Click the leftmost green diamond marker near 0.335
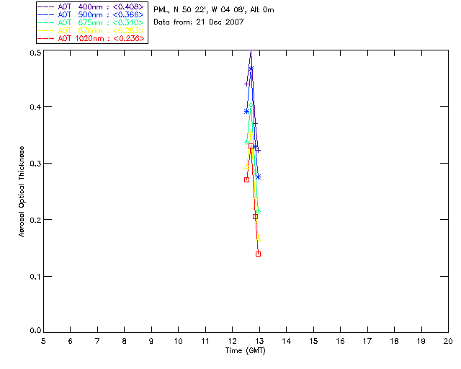 [246, 143]
